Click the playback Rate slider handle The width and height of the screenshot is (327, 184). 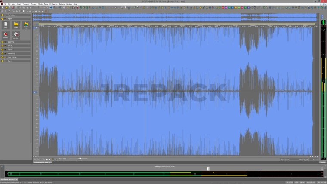coord(80,159)
